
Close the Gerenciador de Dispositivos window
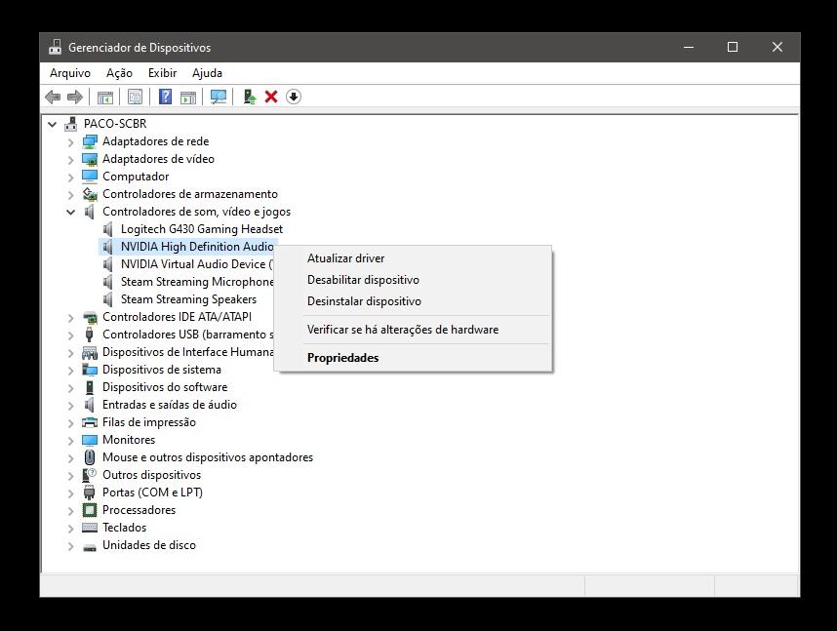click(777, 47)
